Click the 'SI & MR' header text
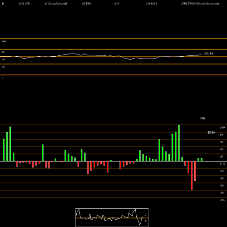Image resolution: width=227 pixels, height=227 pixels. tap(24, 4)
